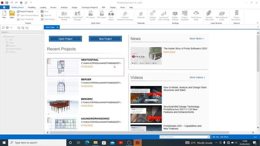Click the New Project button

(x=105, y=39)
